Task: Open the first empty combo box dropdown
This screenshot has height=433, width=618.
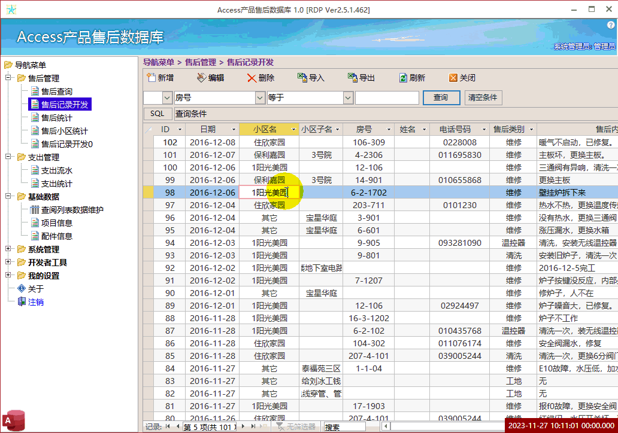Action: (167, 97)
